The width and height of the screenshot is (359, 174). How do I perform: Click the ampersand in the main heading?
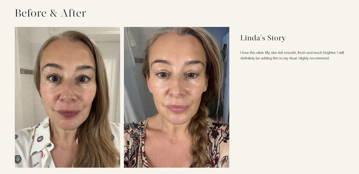pos(54,13)
